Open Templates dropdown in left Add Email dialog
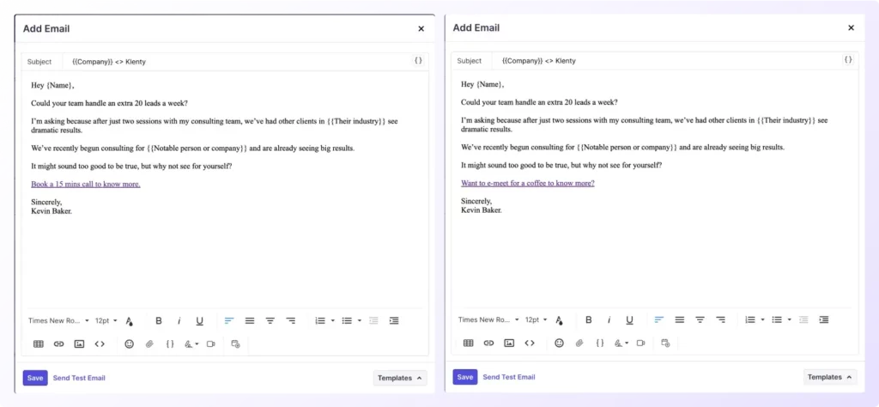Viewport: 879px width, 407px height. (400, 378)
